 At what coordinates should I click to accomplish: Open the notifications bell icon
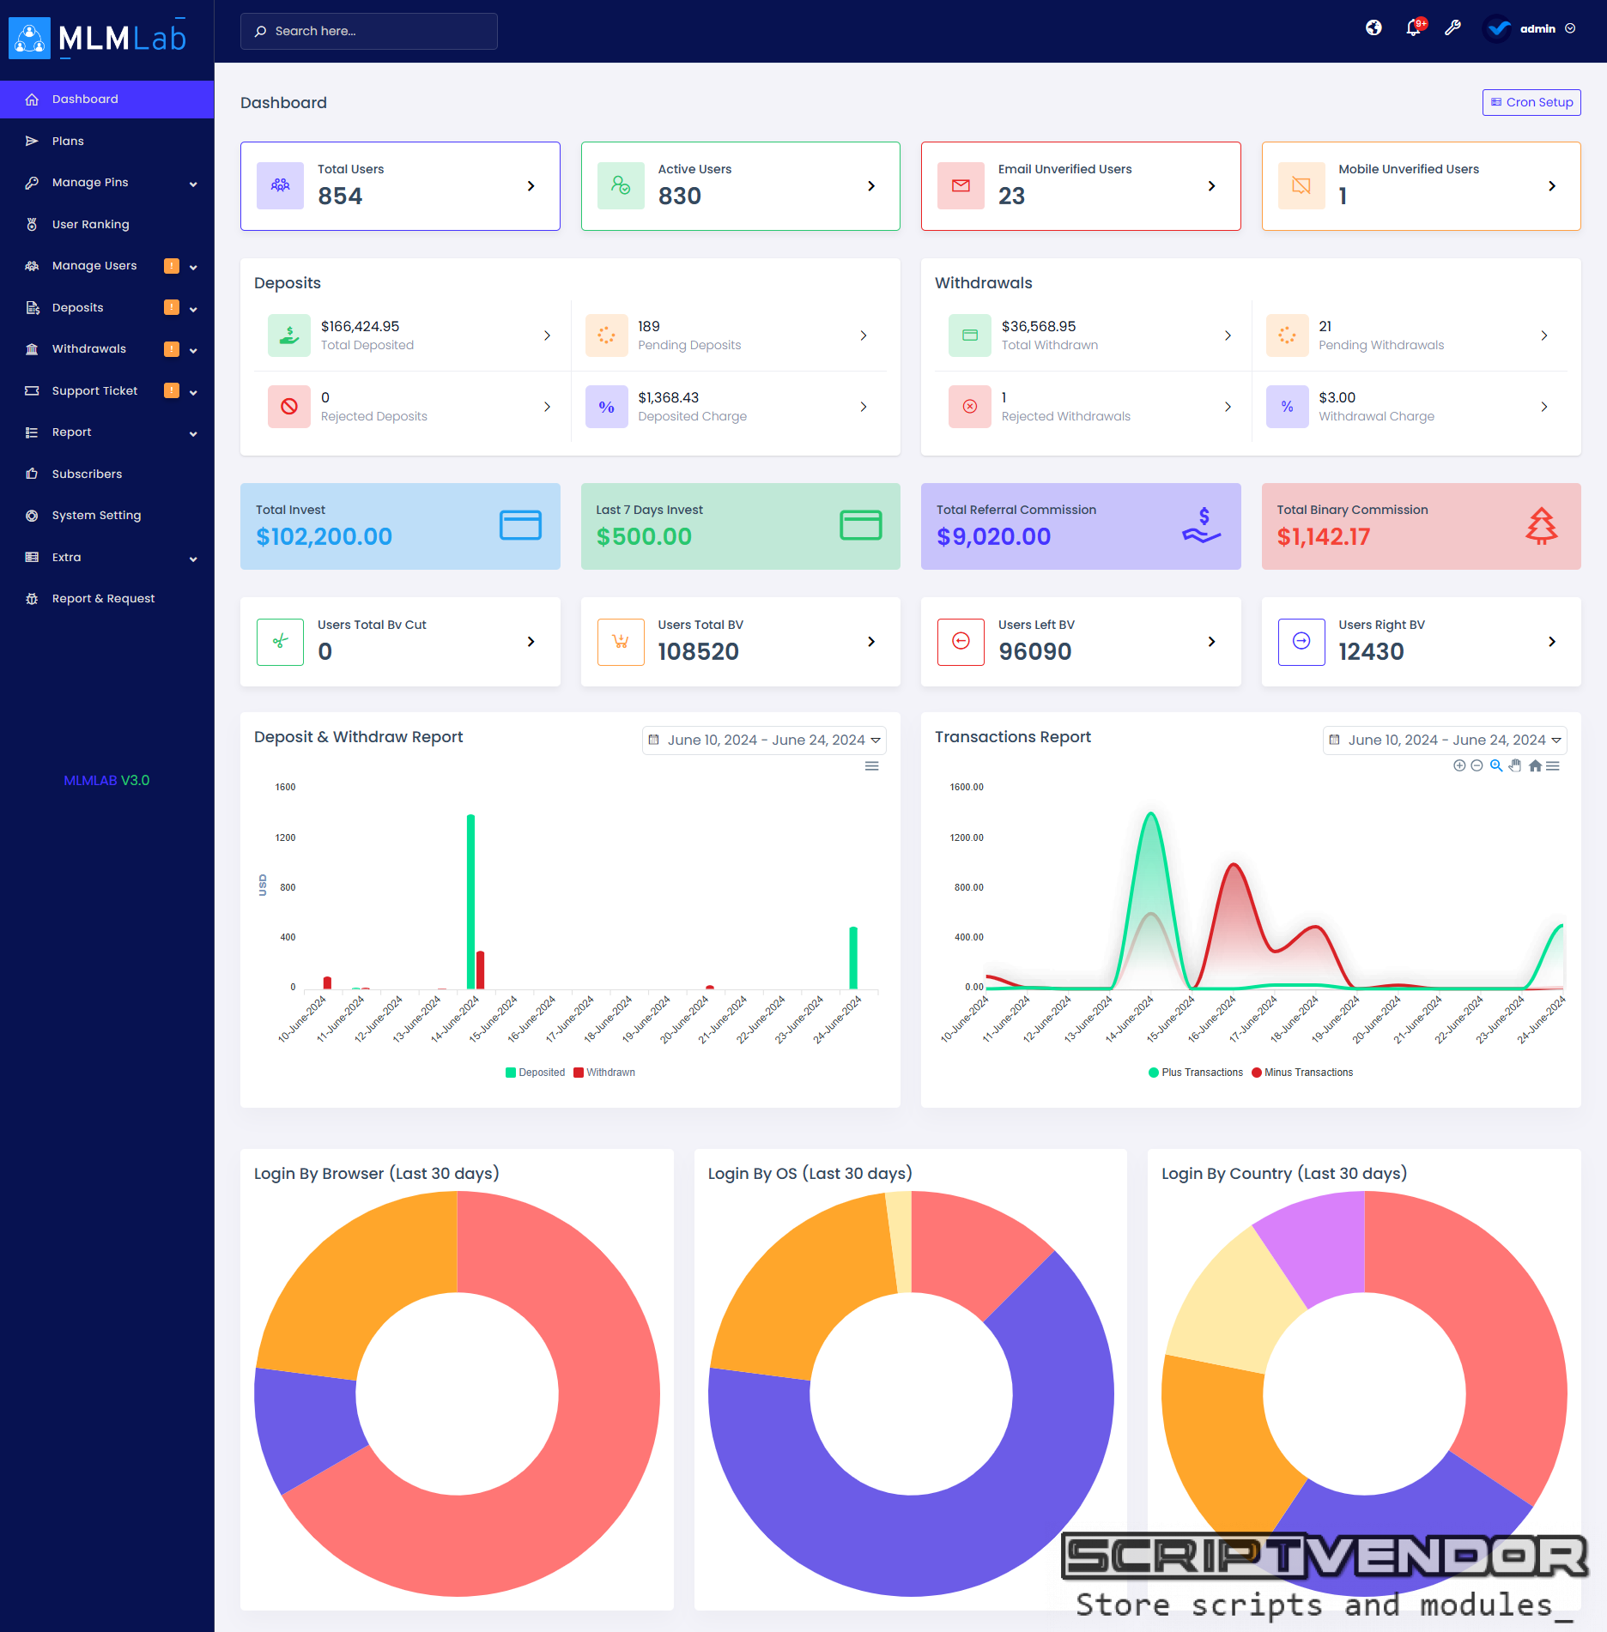(x=1414, y=28)
